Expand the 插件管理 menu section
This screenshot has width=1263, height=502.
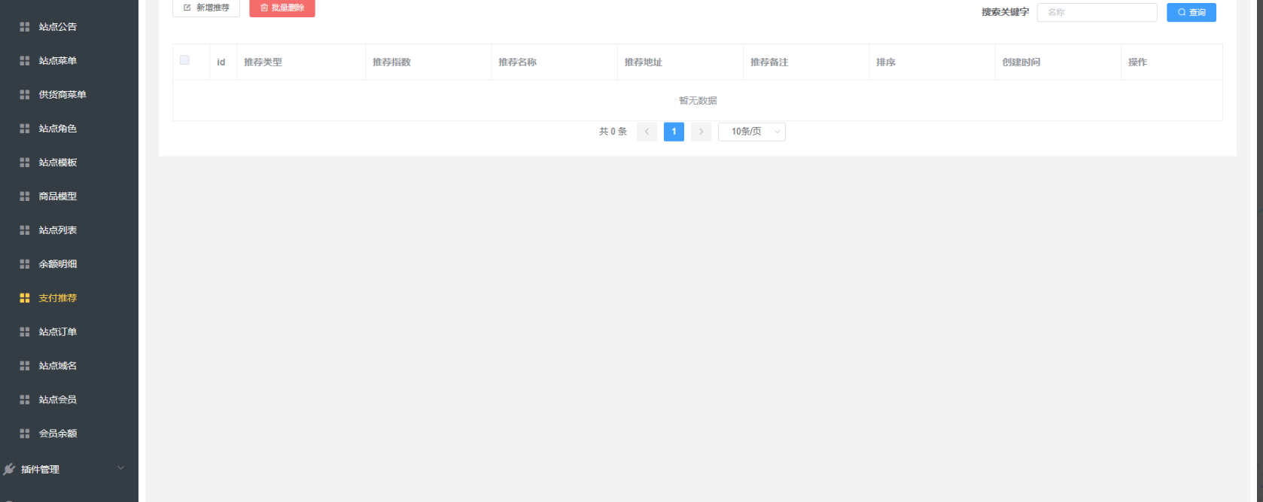click(68, 469)
